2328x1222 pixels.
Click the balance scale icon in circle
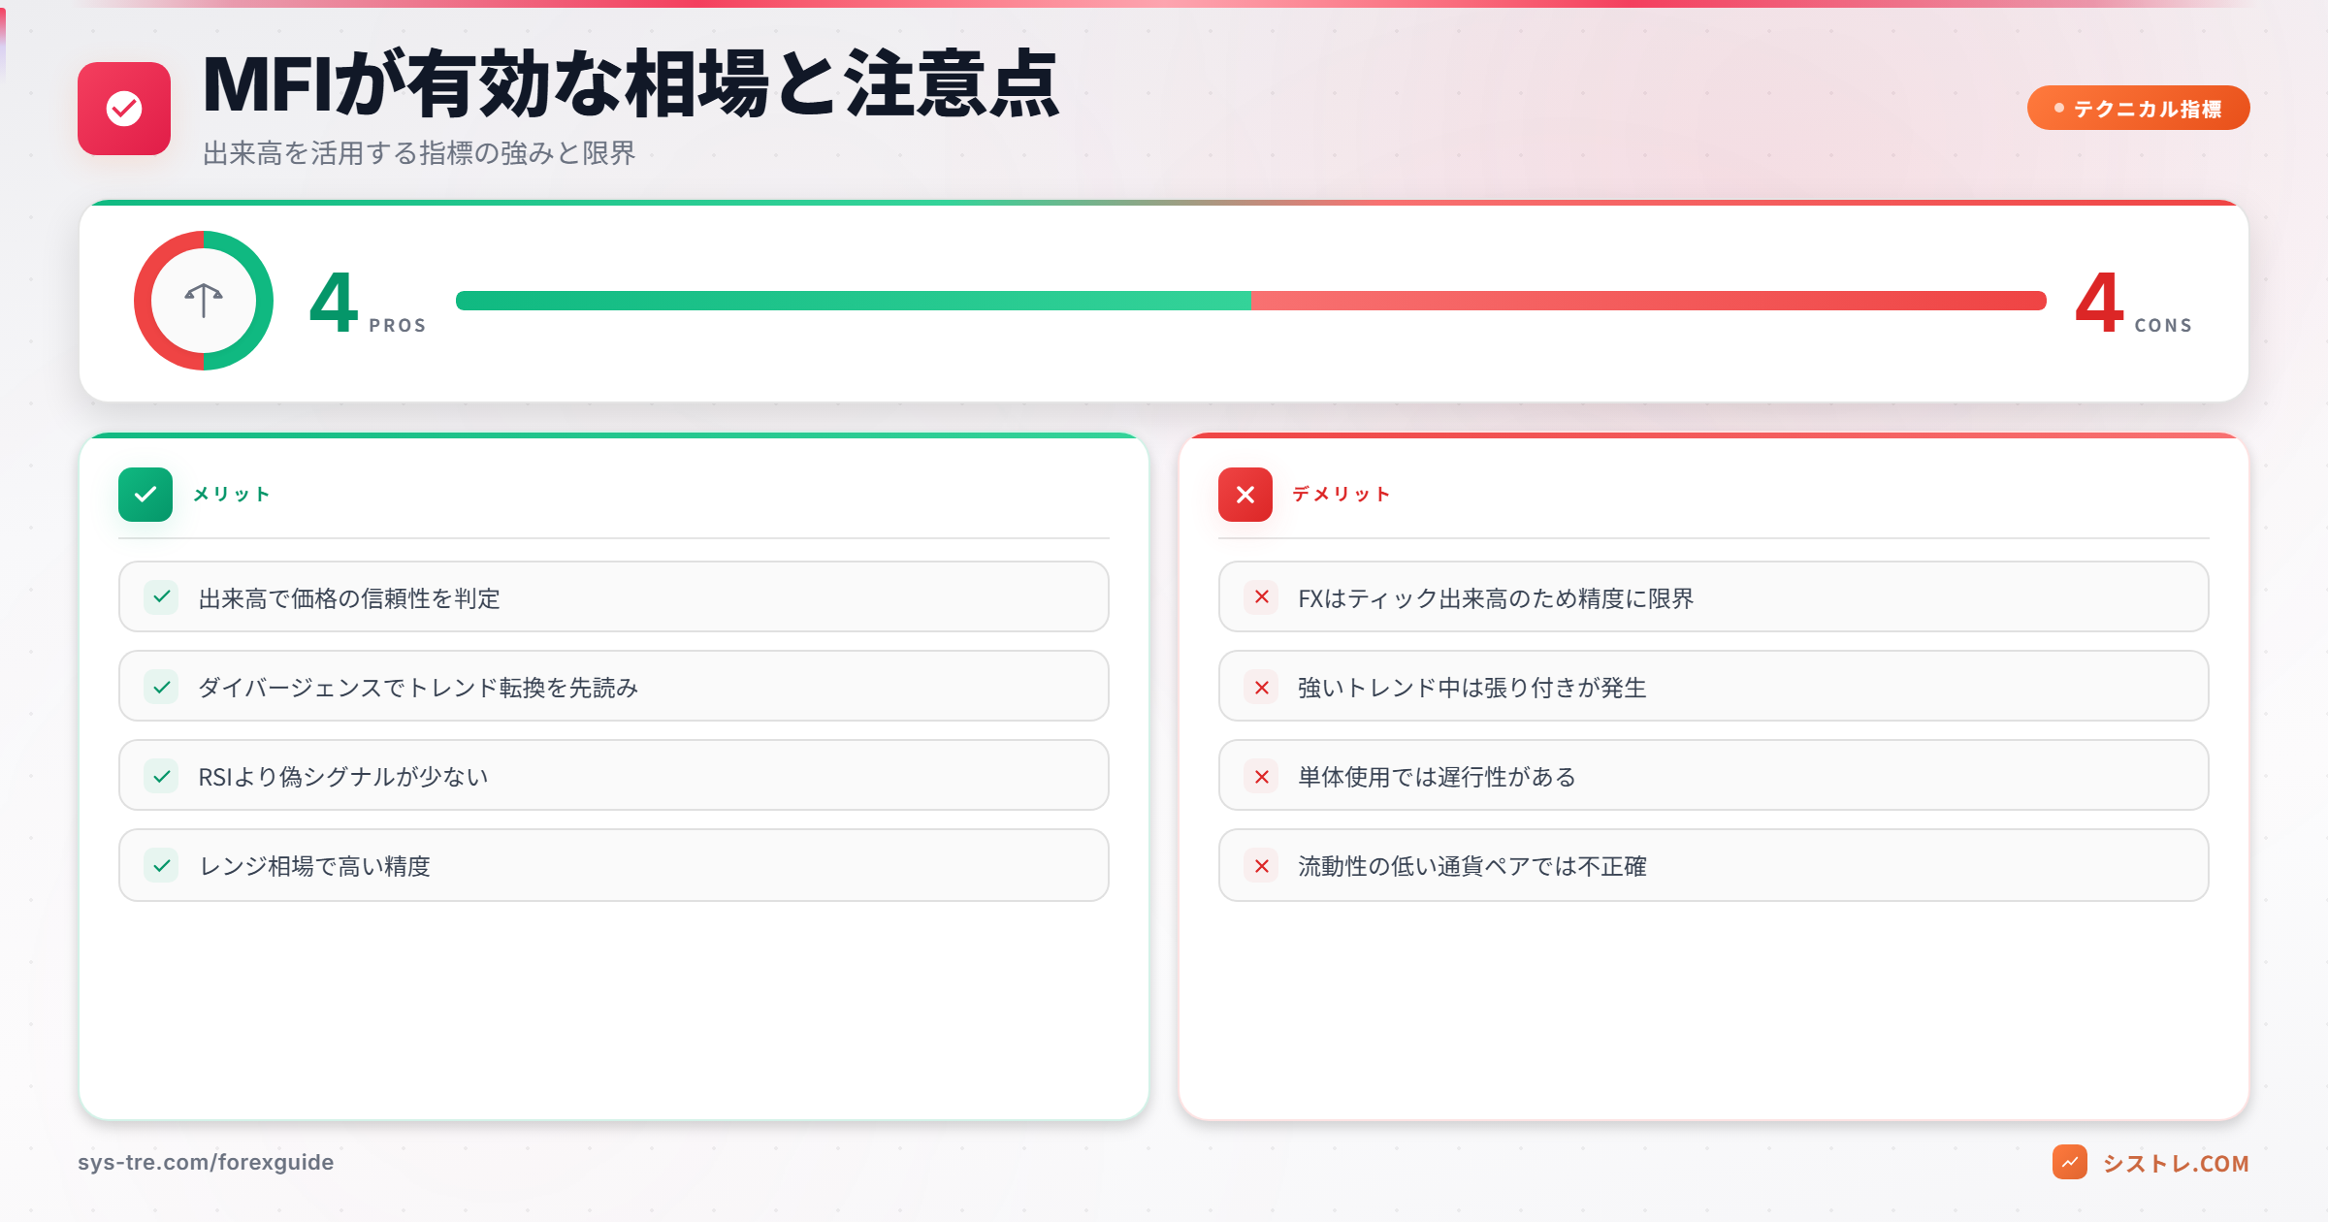pyautogui.click(x=204, y=301)
